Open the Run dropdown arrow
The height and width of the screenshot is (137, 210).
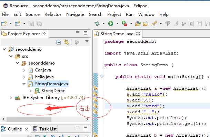[117, 23]
